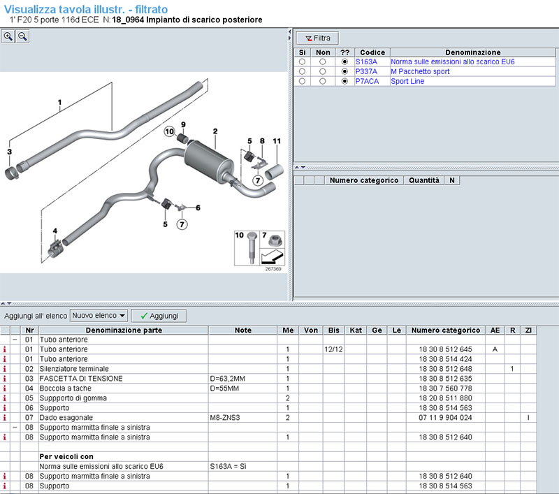Select 'Si' radio for S163A emissions norm
Image resolution: width=559 pixels, height=494 pixels.
point(302,62)
